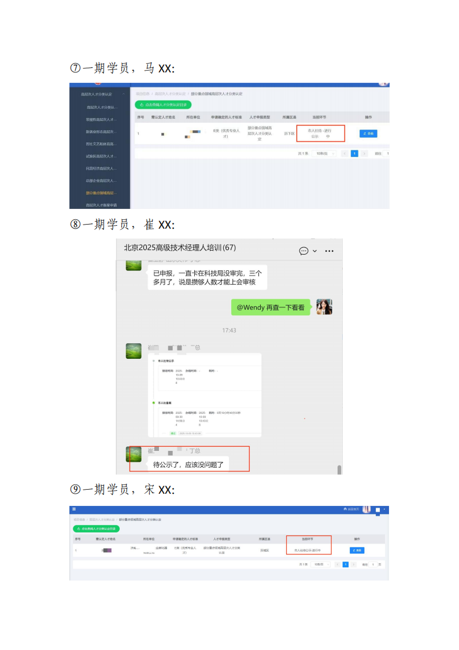Screen dimensions: 459x650
Task: Click the hamburger menu icon in bottom screenshot
Action: (74, 509)
